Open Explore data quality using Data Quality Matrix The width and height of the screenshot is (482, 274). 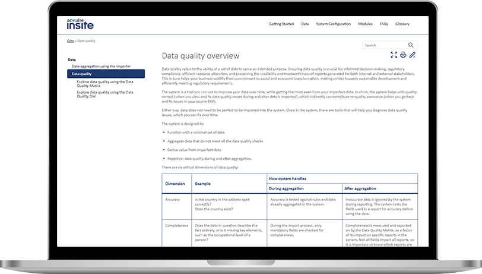pos(105,84)
